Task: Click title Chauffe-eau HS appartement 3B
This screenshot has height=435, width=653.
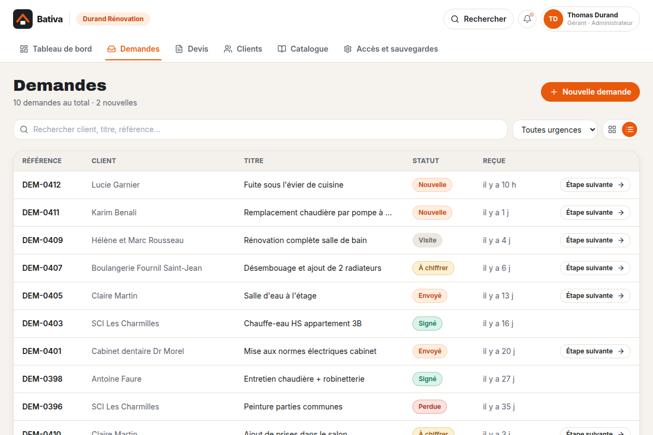Action: (303, 324)
